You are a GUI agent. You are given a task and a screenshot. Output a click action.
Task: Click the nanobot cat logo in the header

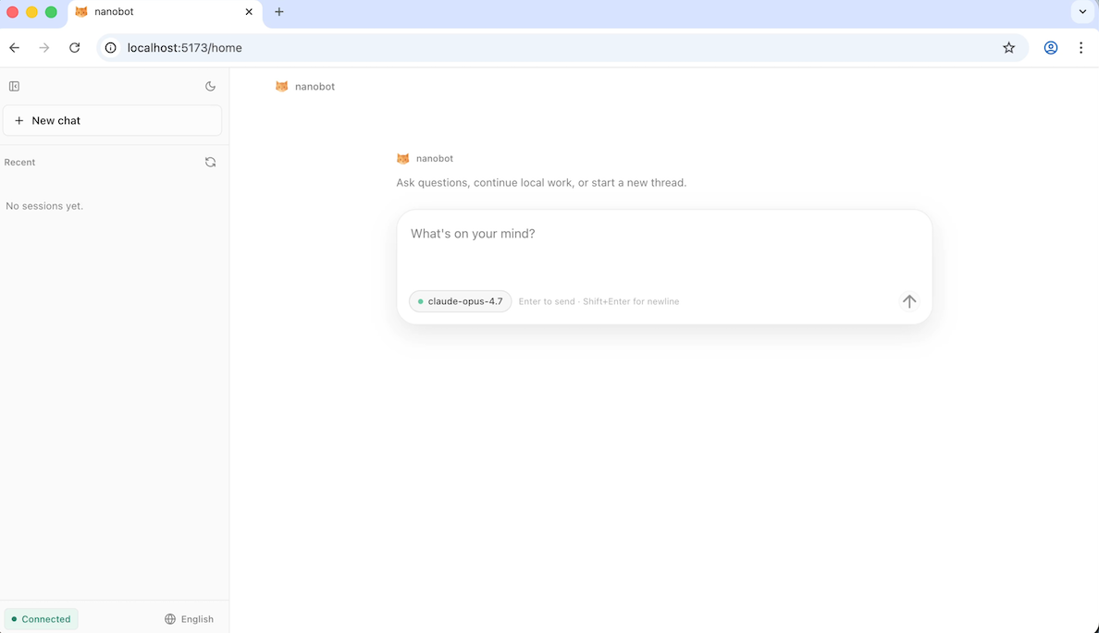coord(282,86)
